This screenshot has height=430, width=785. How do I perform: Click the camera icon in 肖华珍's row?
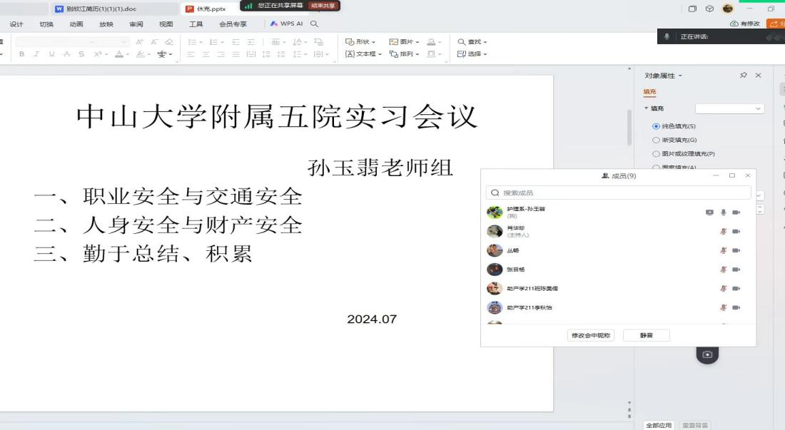coord(736,231)
